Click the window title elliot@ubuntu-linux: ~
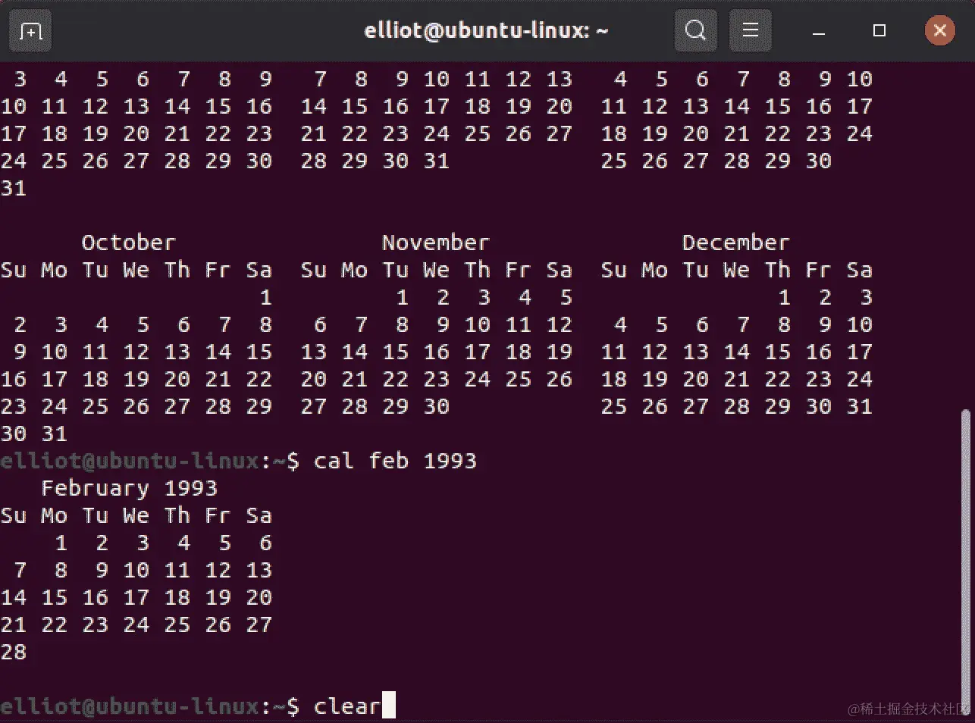Screen dimensions: 975x723 coord(486,31)
